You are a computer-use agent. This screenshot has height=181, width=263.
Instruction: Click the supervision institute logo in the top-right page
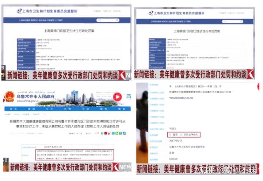click(x=151, y=13)
